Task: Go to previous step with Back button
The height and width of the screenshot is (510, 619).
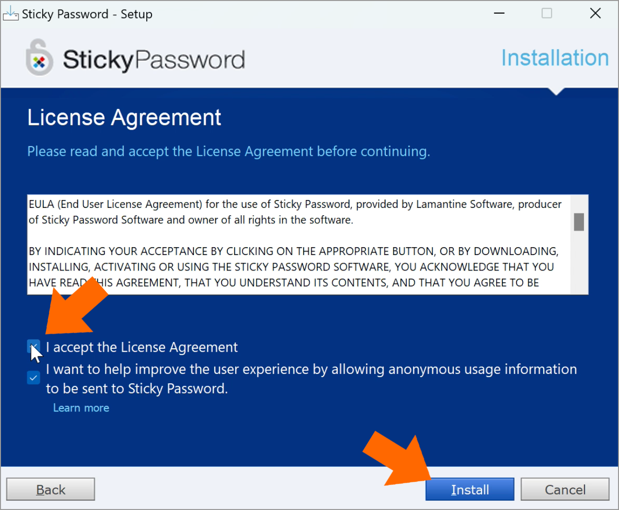Action: click(51, 489)
